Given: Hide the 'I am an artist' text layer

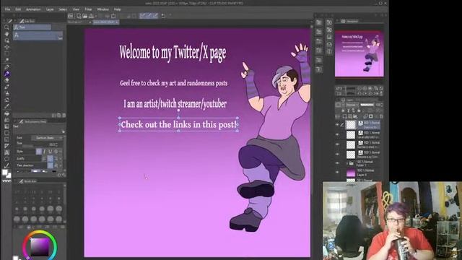Looking at the screenshot, I should tap(337, 134).
